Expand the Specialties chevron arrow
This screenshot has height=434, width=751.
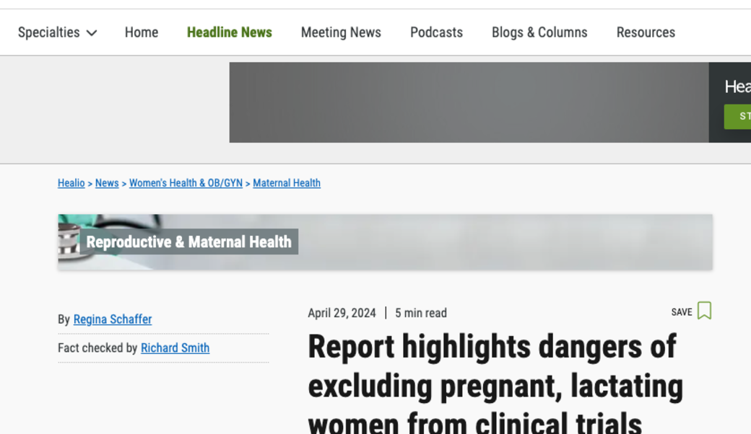(91, 33)
